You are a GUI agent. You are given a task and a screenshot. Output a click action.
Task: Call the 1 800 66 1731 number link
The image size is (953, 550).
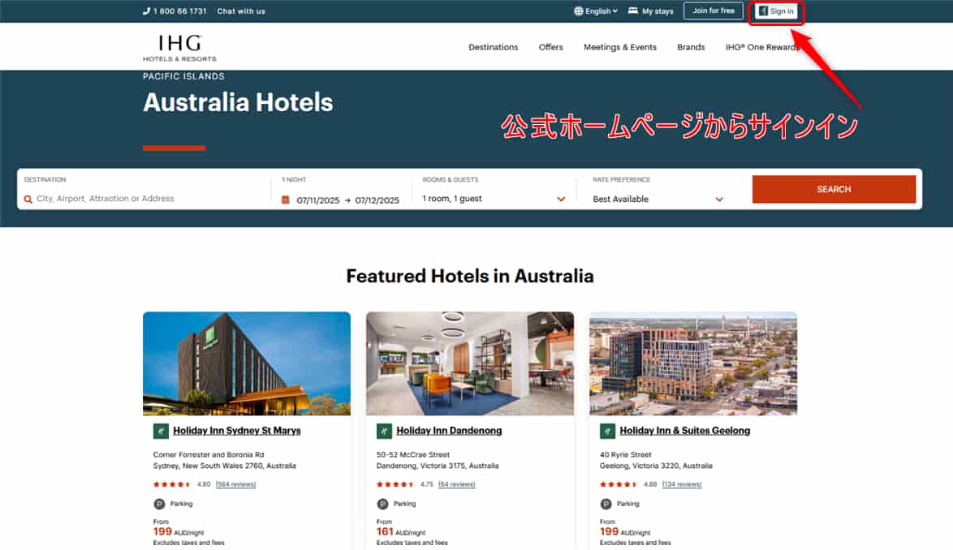pos(180,11)
